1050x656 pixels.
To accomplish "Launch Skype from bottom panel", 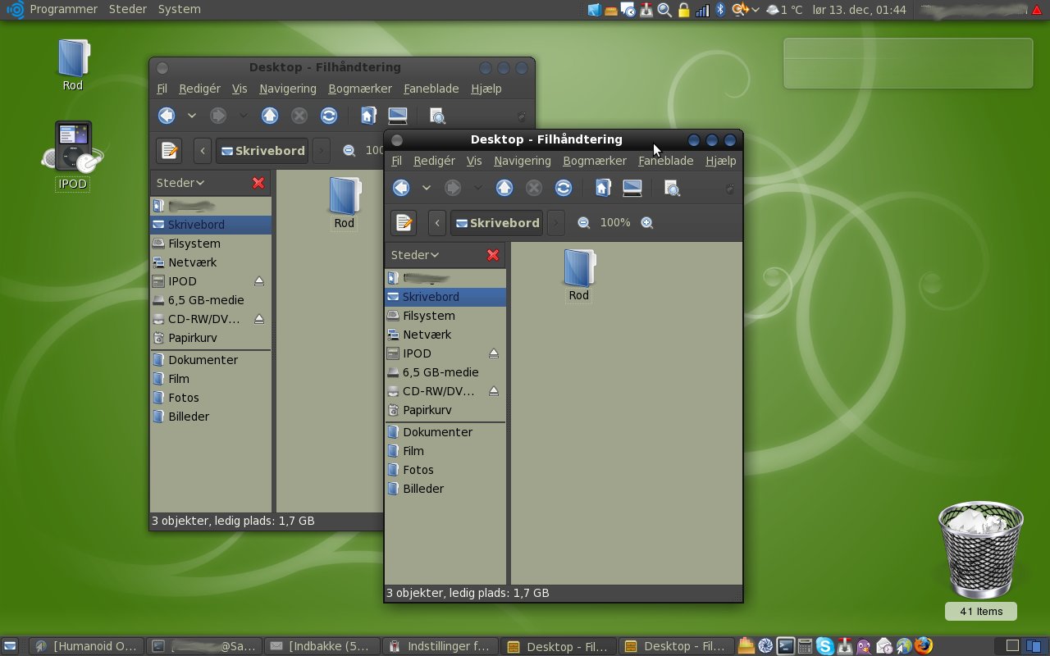I will point(824,646).
